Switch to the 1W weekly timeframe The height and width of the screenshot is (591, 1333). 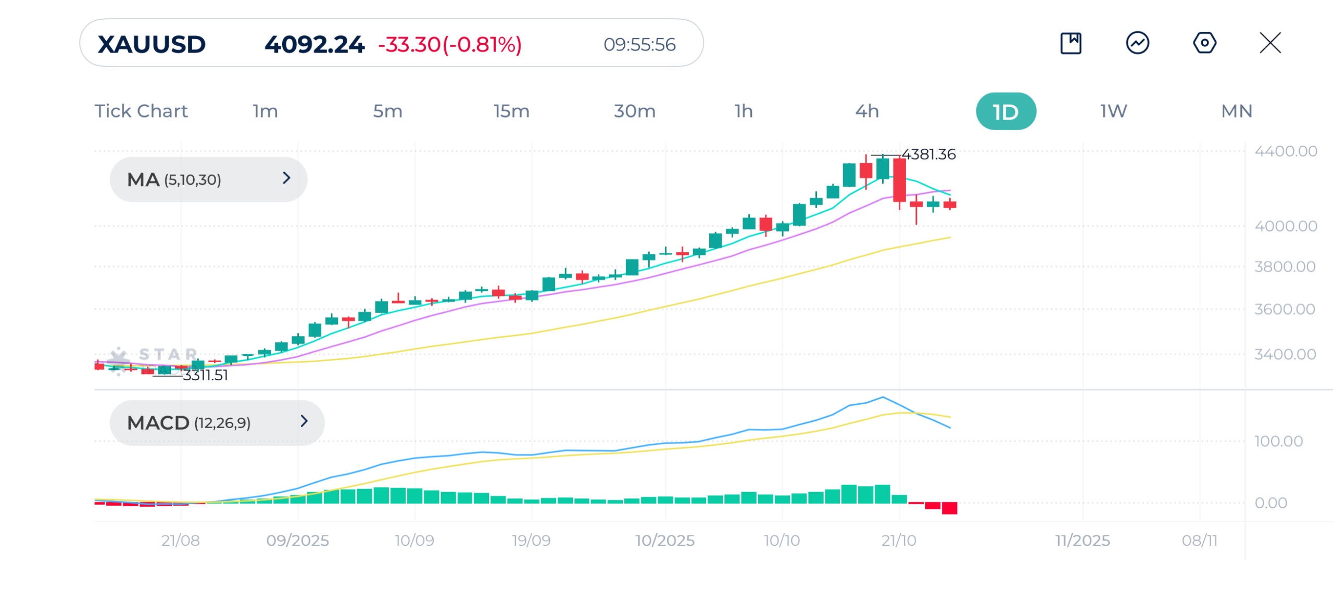[x=1113, y=111]
